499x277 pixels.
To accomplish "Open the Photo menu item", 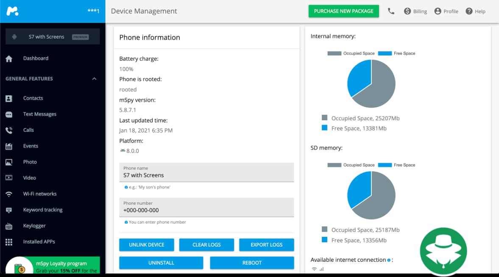I will [30, 162].
